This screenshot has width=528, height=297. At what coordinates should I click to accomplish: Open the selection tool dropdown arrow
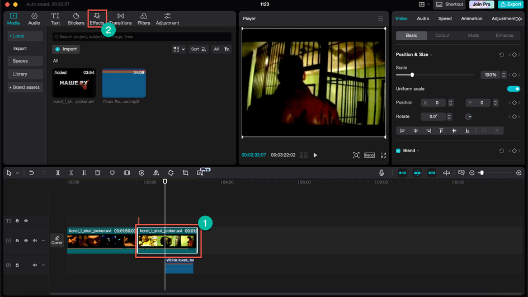[17, 173]
